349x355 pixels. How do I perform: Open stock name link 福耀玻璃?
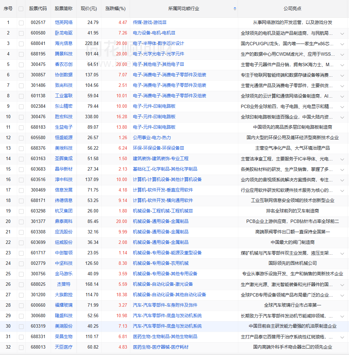(64, 305)
